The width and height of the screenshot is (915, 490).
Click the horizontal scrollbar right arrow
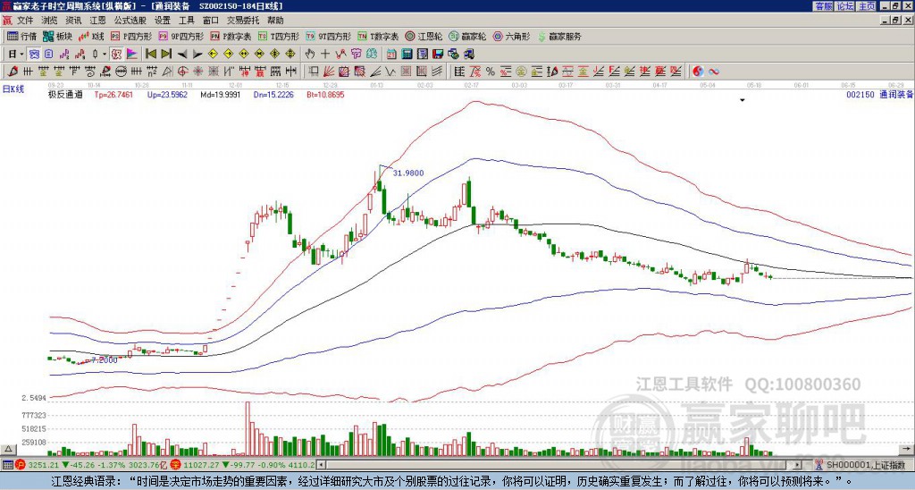coord(797,465)
